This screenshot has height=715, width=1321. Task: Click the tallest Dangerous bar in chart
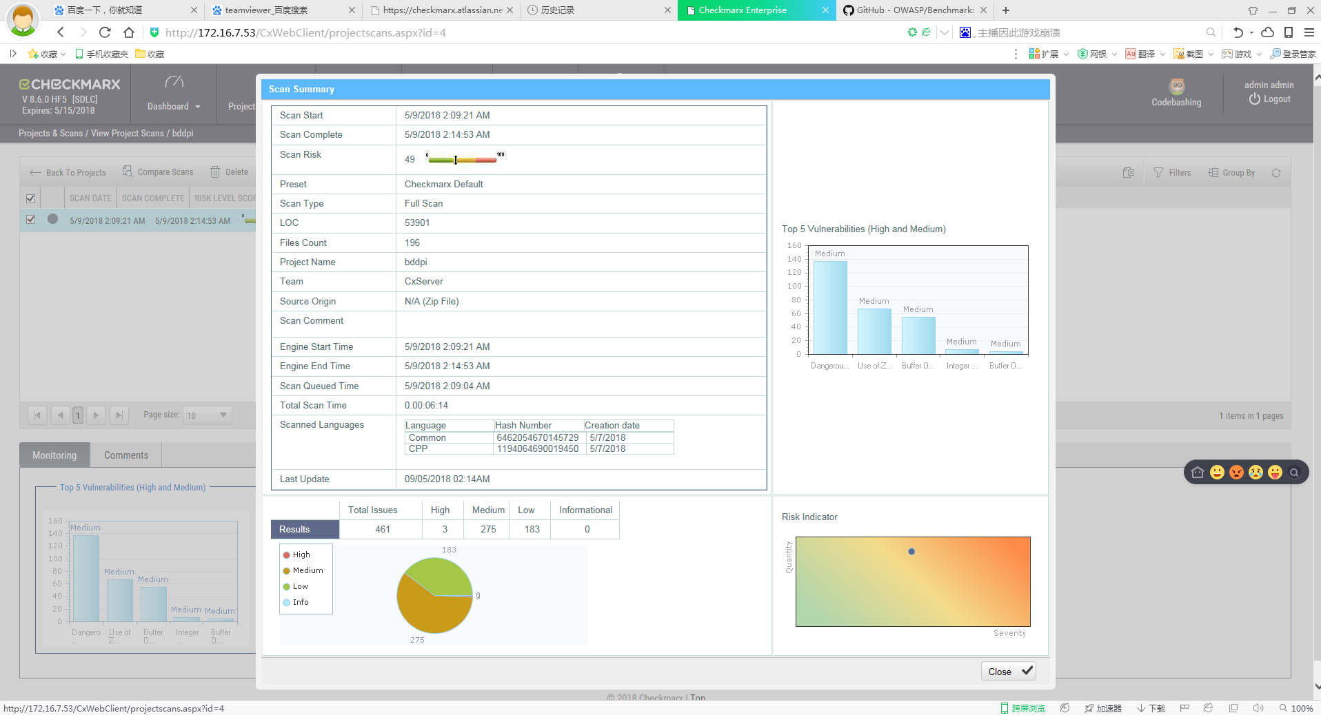(830, 308)
